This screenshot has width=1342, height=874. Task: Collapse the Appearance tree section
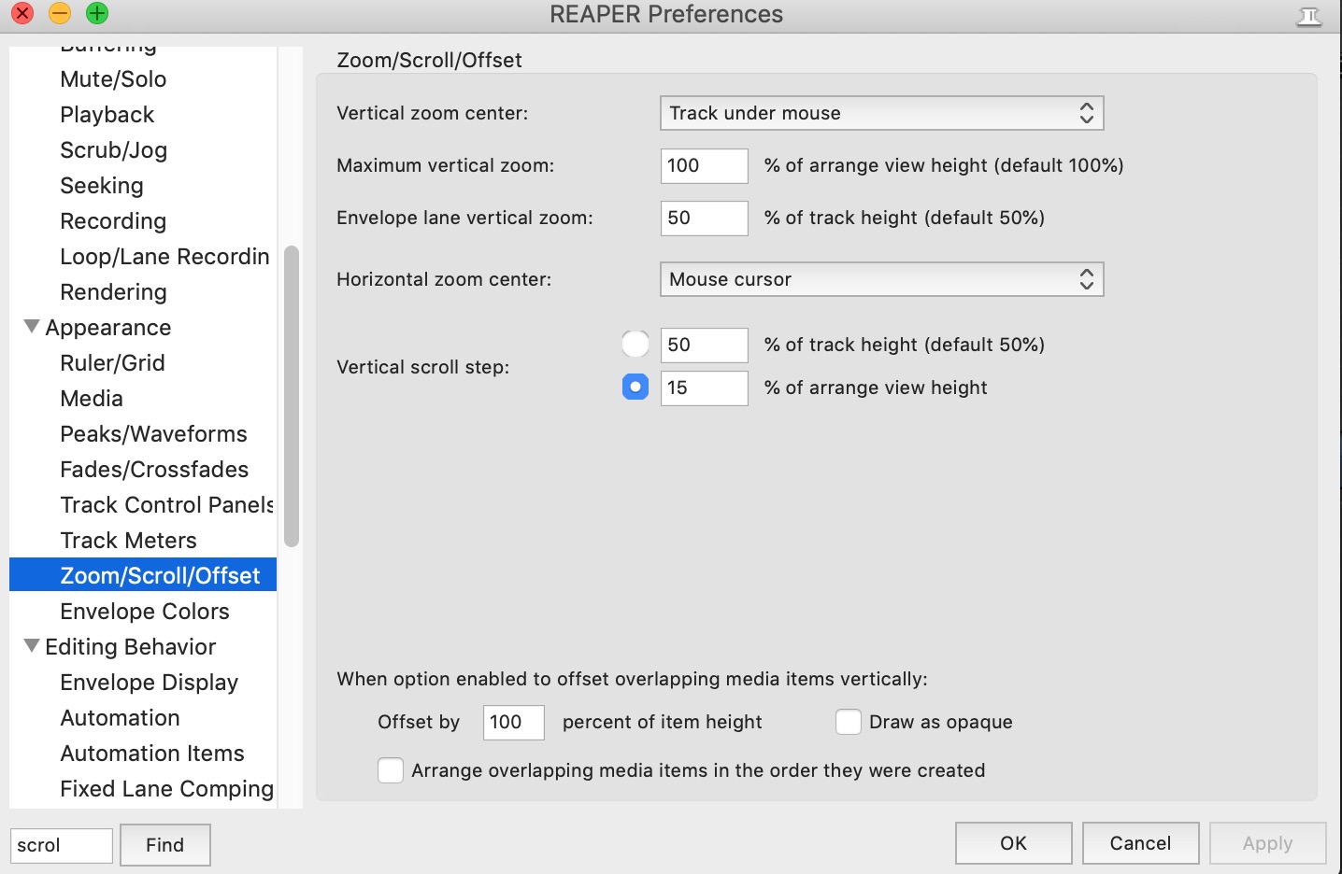click(32, 327)
